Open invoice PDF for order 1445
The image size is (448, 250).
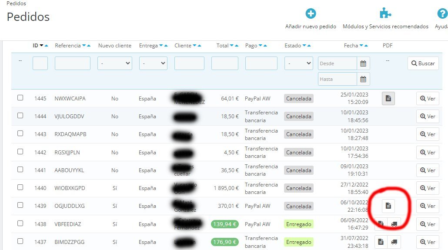click(388, 99)
